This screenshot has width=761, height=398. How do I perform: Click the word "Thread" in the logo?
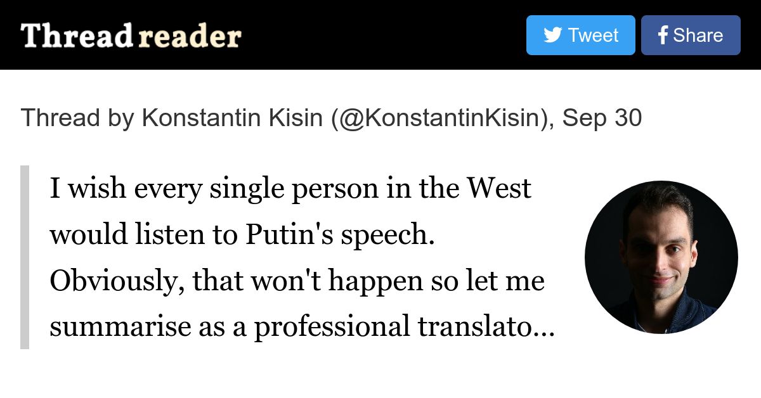[76, 35]
